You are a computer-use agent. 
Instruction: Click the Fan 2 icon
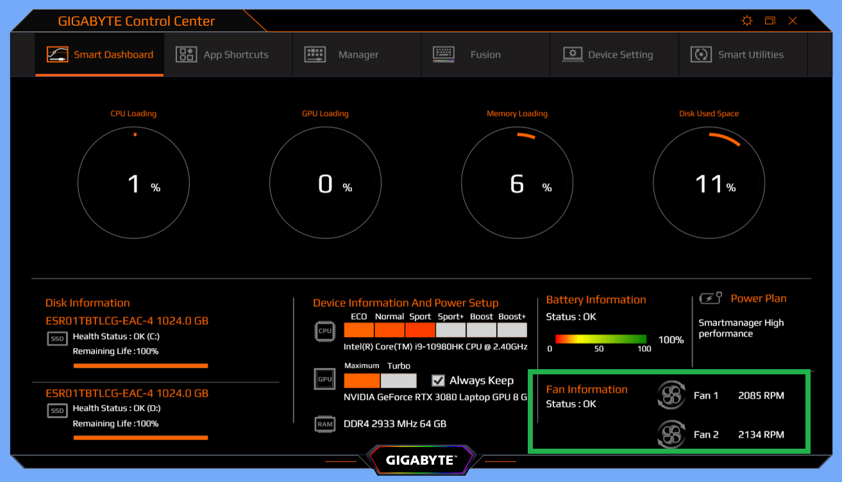point(671,434)
